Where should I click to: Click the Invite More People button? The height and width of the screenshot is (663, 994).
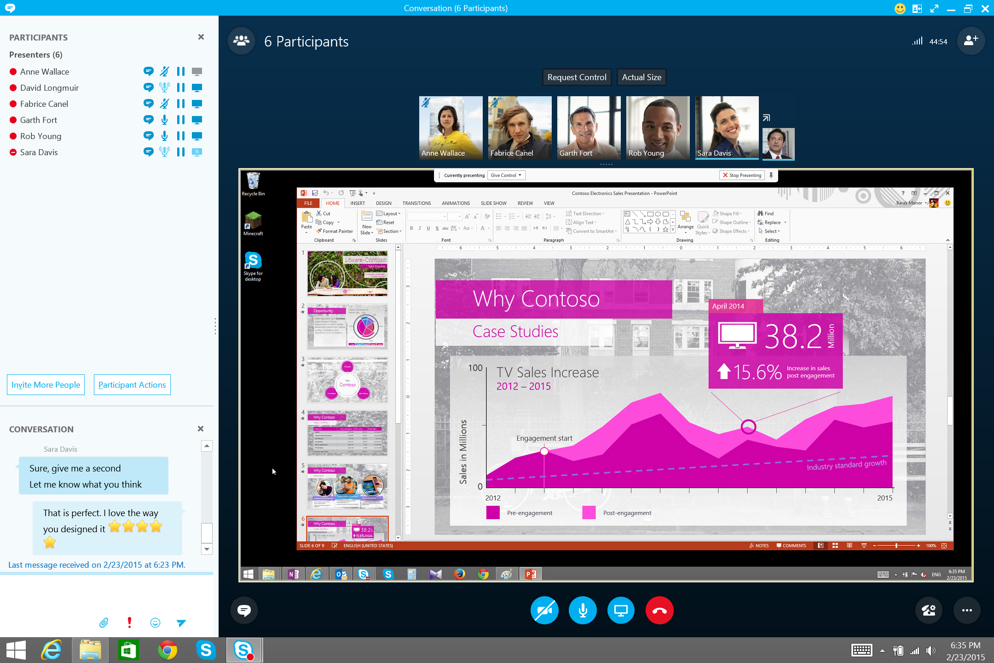tap(46, 384)
